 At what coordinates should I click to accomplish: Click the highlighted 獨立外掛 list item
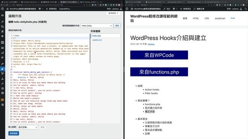[150, 112]
